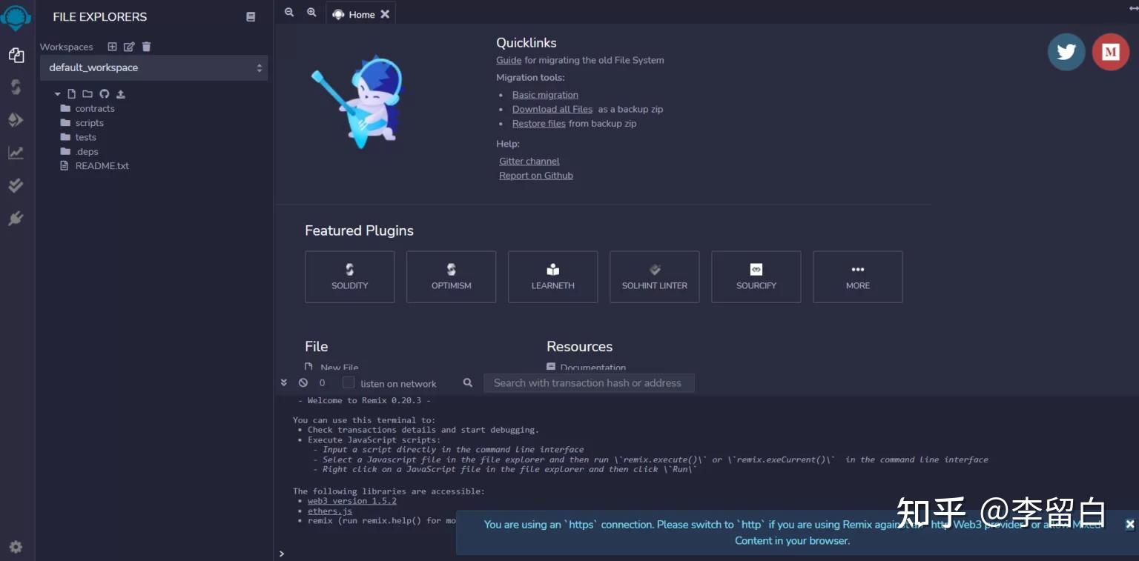Click the transaction hash search field

[589, 383]
